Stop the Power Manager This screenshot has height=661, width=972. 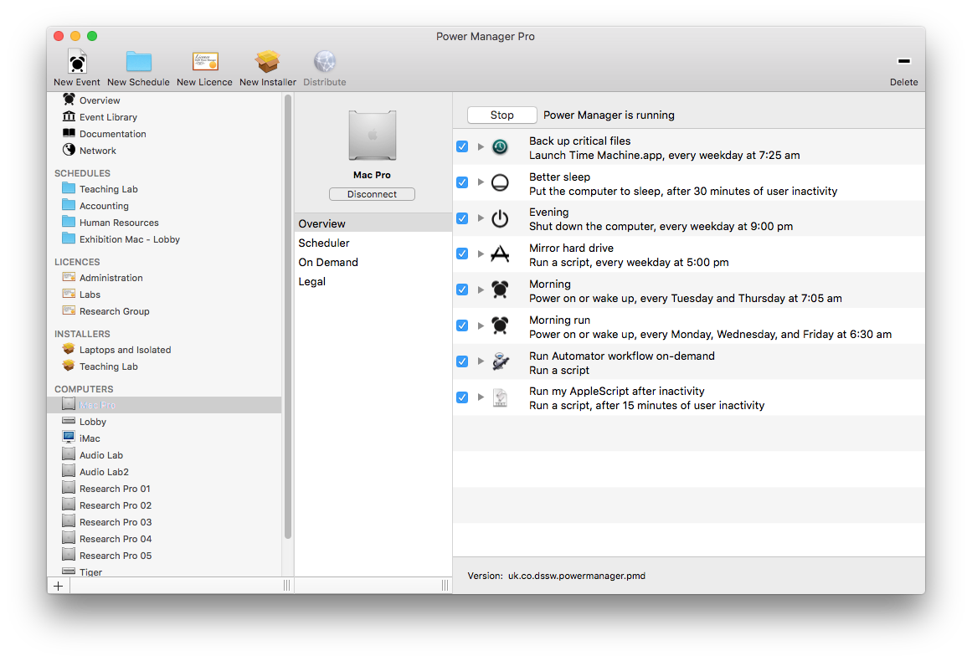coord(502,115)
